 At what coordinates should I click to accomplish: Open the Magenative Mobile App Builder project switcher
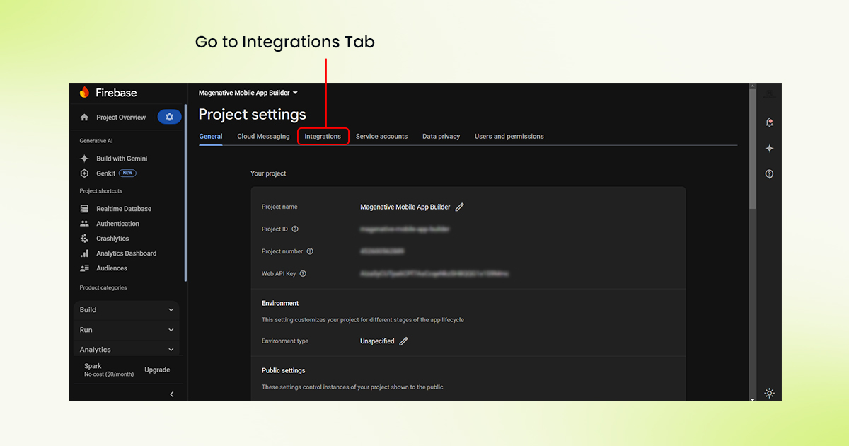click(248, 92)
